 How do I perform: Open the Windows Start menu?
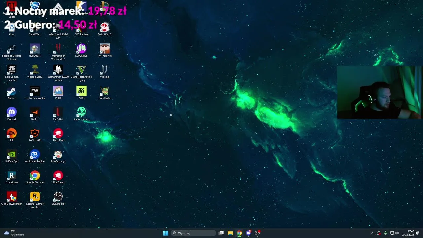pyautogui.click(x=165, y=233)
